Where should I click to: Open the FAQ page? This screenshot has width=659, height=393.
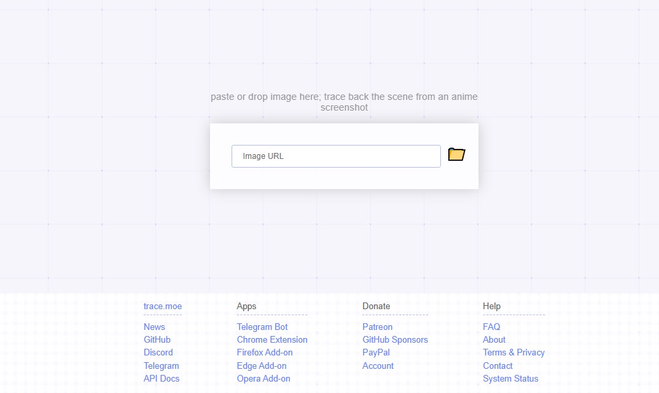pos(491,327)
